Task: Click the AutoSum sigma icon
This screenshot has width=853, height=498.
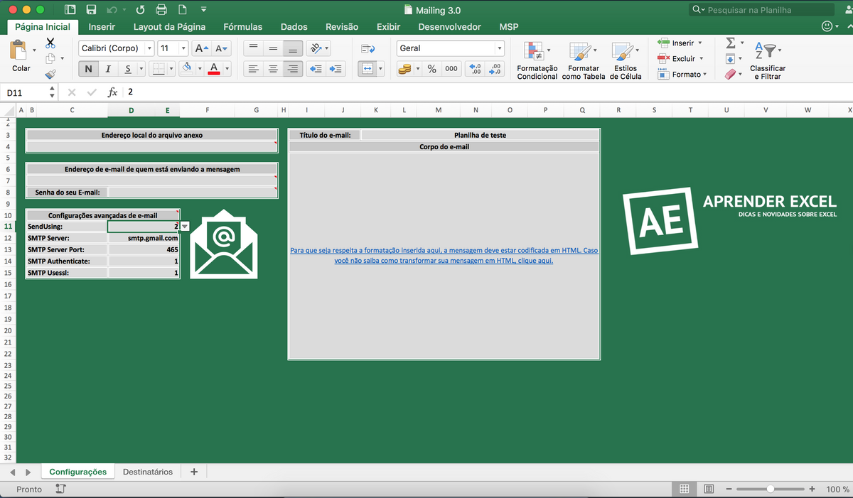Action: tap(730, 43)
